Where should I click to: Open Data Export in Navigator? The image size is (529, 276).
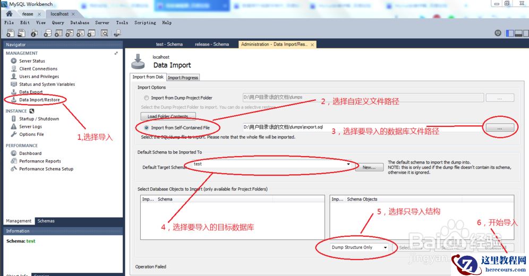[31, 92]
